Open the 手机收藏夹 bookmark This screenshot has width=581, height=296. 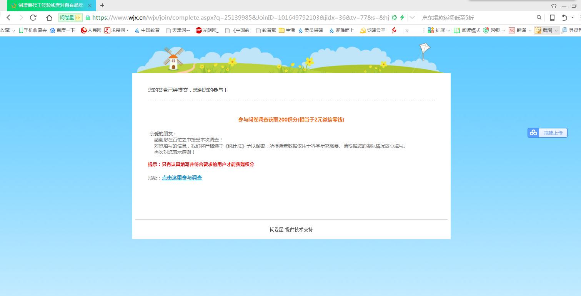33,30
